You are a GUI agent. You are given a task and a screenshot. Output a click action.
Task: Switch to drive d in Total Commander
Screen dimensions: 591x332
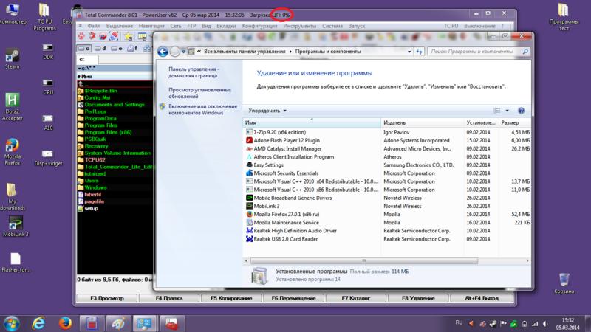pyautogui.click(x=100, y=49)
